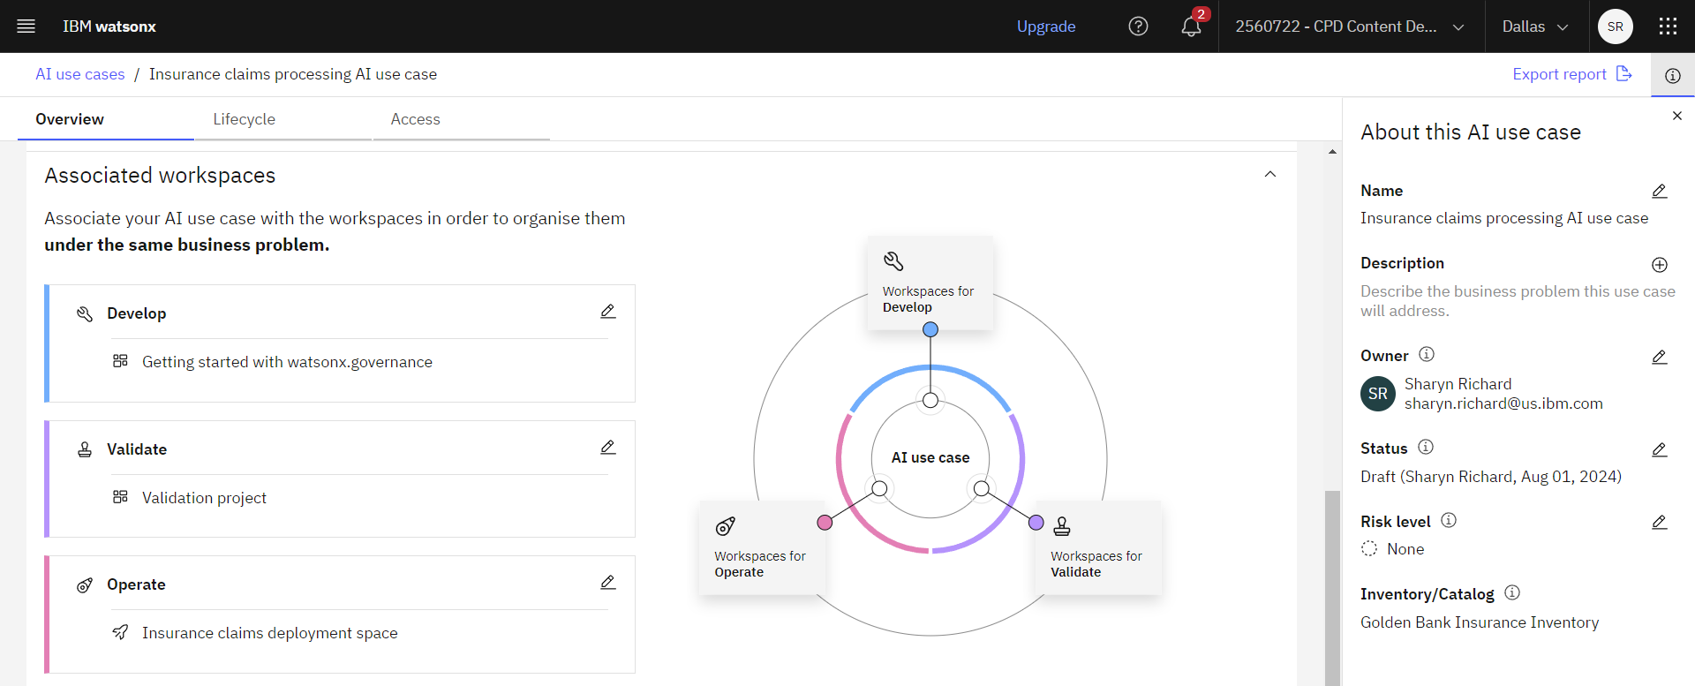The height and width of the screenshot is (686, 1695).
Task: Click the Develop wrench icon in card
Action: point(85,314)
